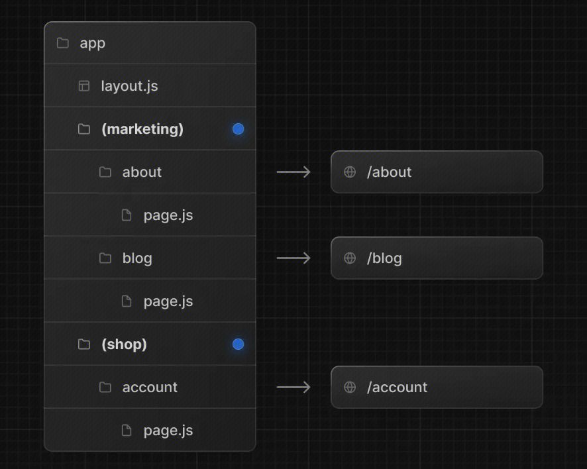
Task: Click the blue dot next to (marketing)
Action: (238, 129)
